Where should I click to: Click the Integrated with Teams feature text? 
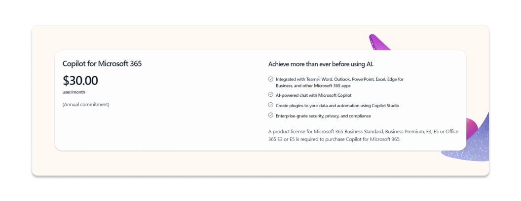coord(339,83)
